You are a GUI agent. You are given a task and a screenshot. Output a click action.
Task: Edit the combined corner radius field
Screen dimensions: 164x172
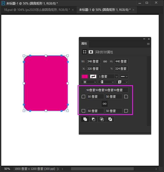click(107, 90)
